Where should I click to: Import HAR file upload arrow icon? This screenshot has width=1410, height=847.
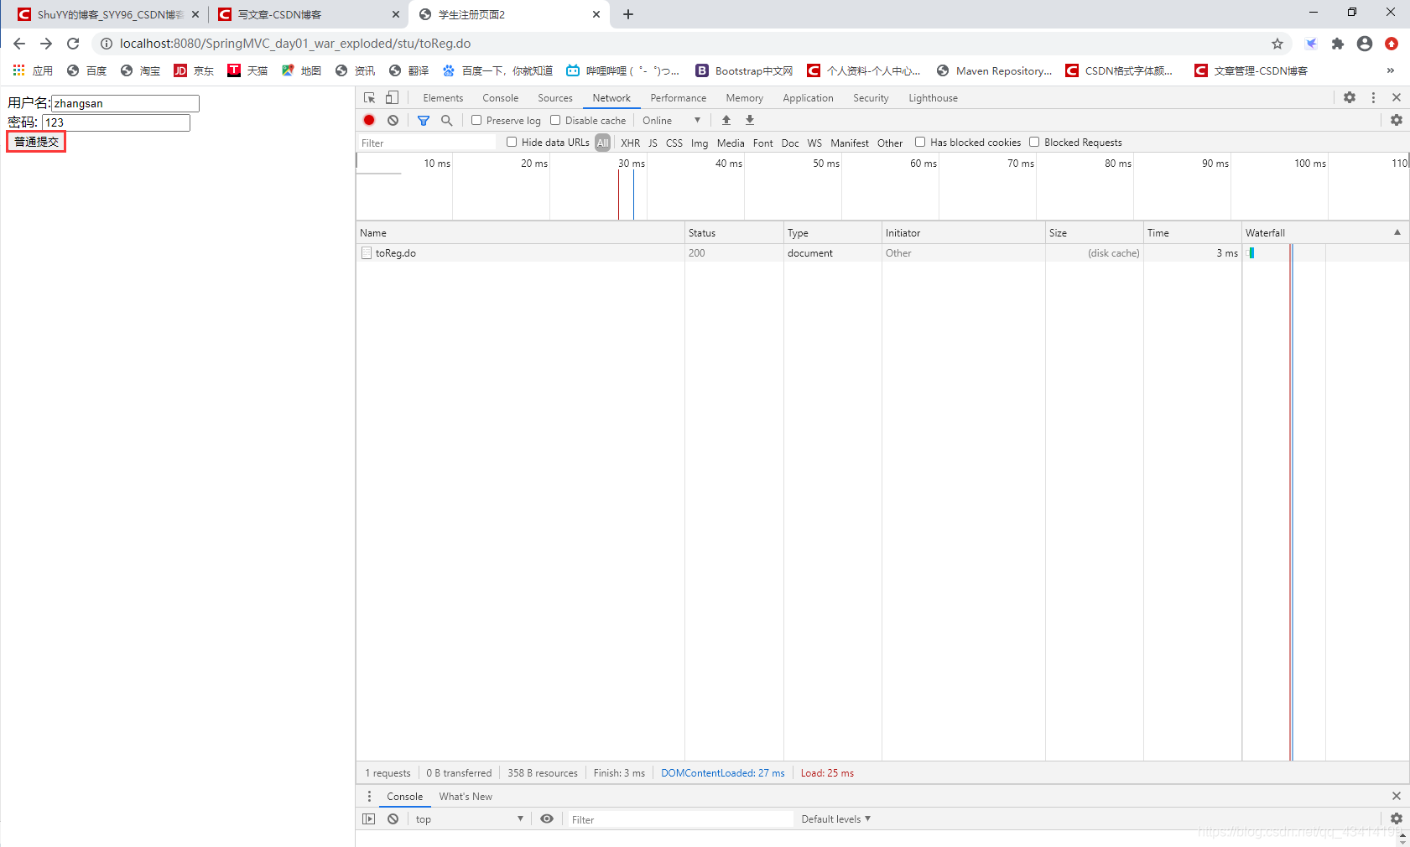point(726,120)
